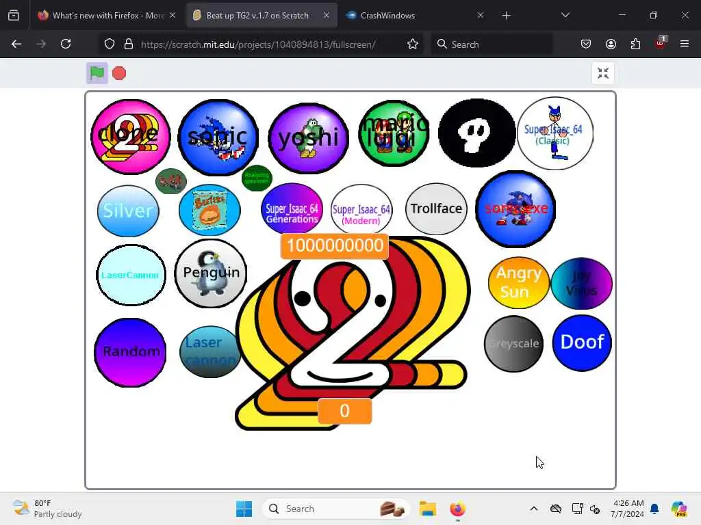This screenshot has height=525, width=701.
Task: Select the Trollface button
Action: tap(436, 208)
